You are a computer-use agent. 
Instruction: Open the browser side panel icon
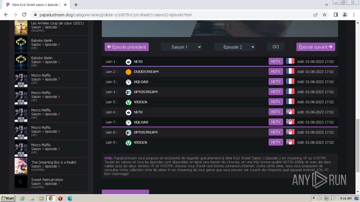pyautogui.click(x=336, y=15)
